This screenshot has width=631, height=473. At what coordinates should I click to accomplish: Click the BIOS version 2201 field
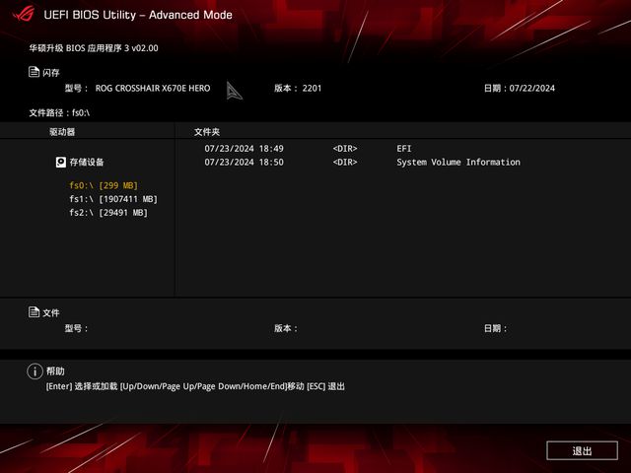312,88
